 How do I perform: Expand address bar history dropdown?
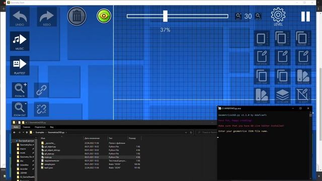pos(186,133)
